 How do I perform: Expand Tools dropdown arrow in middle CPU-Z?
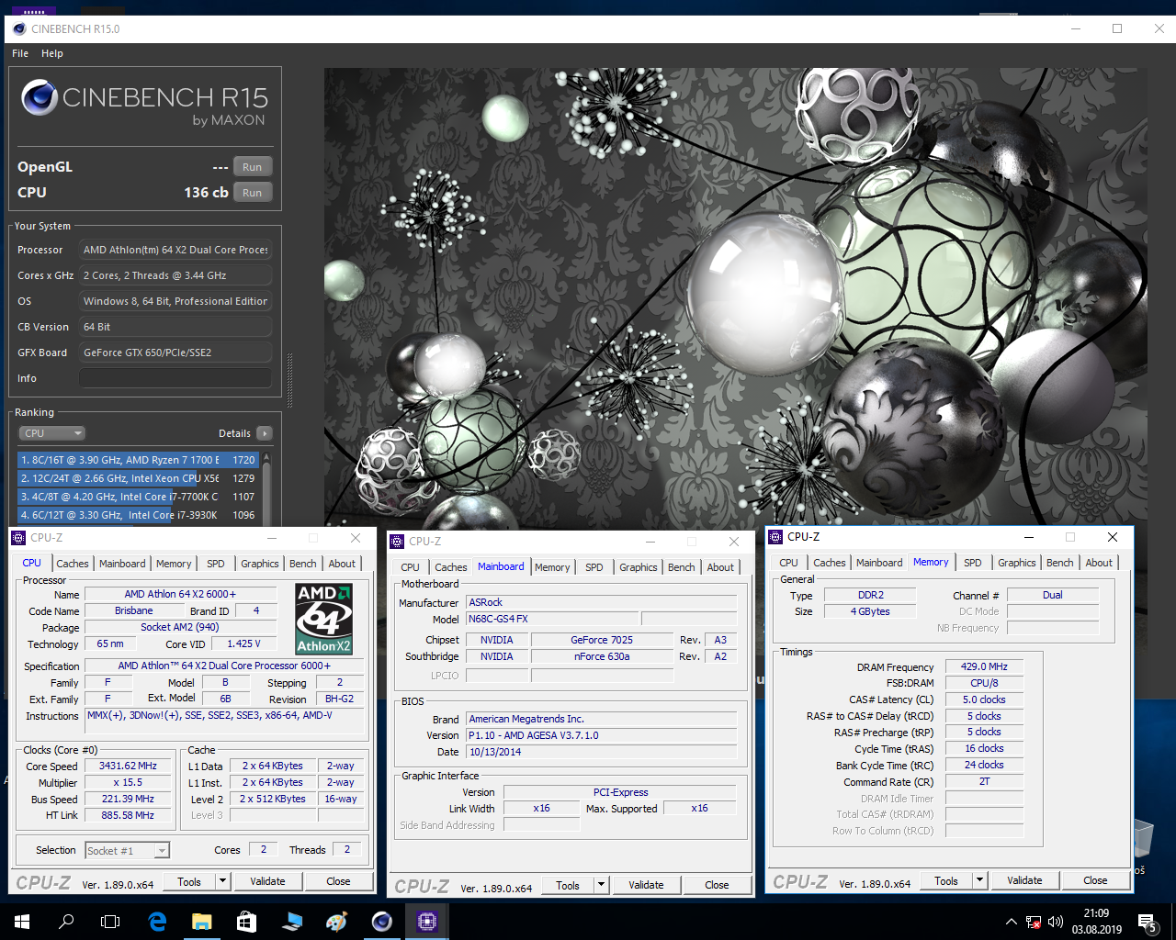[x=601, y=885]
